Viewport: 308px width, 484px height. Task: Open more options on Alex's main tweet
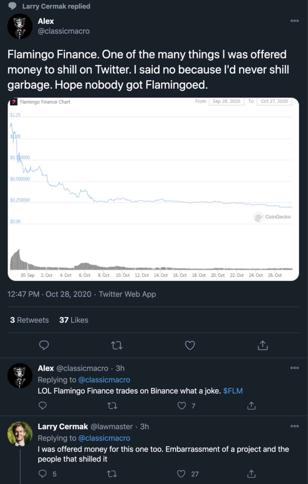click(295, 21)
